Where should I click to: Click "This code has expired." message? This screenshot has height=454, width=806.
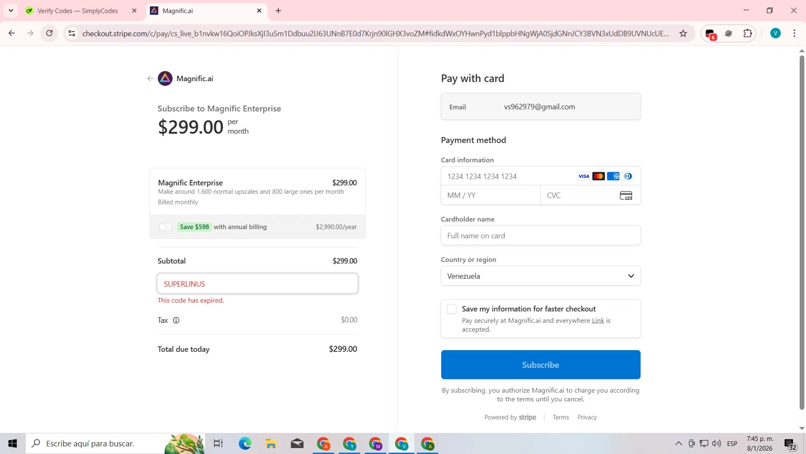tap(191, 301)
